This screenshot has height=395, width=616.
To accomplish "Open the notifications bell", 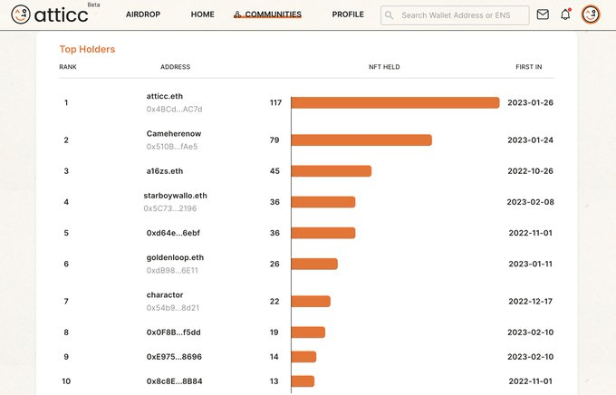I will point(565,14).
